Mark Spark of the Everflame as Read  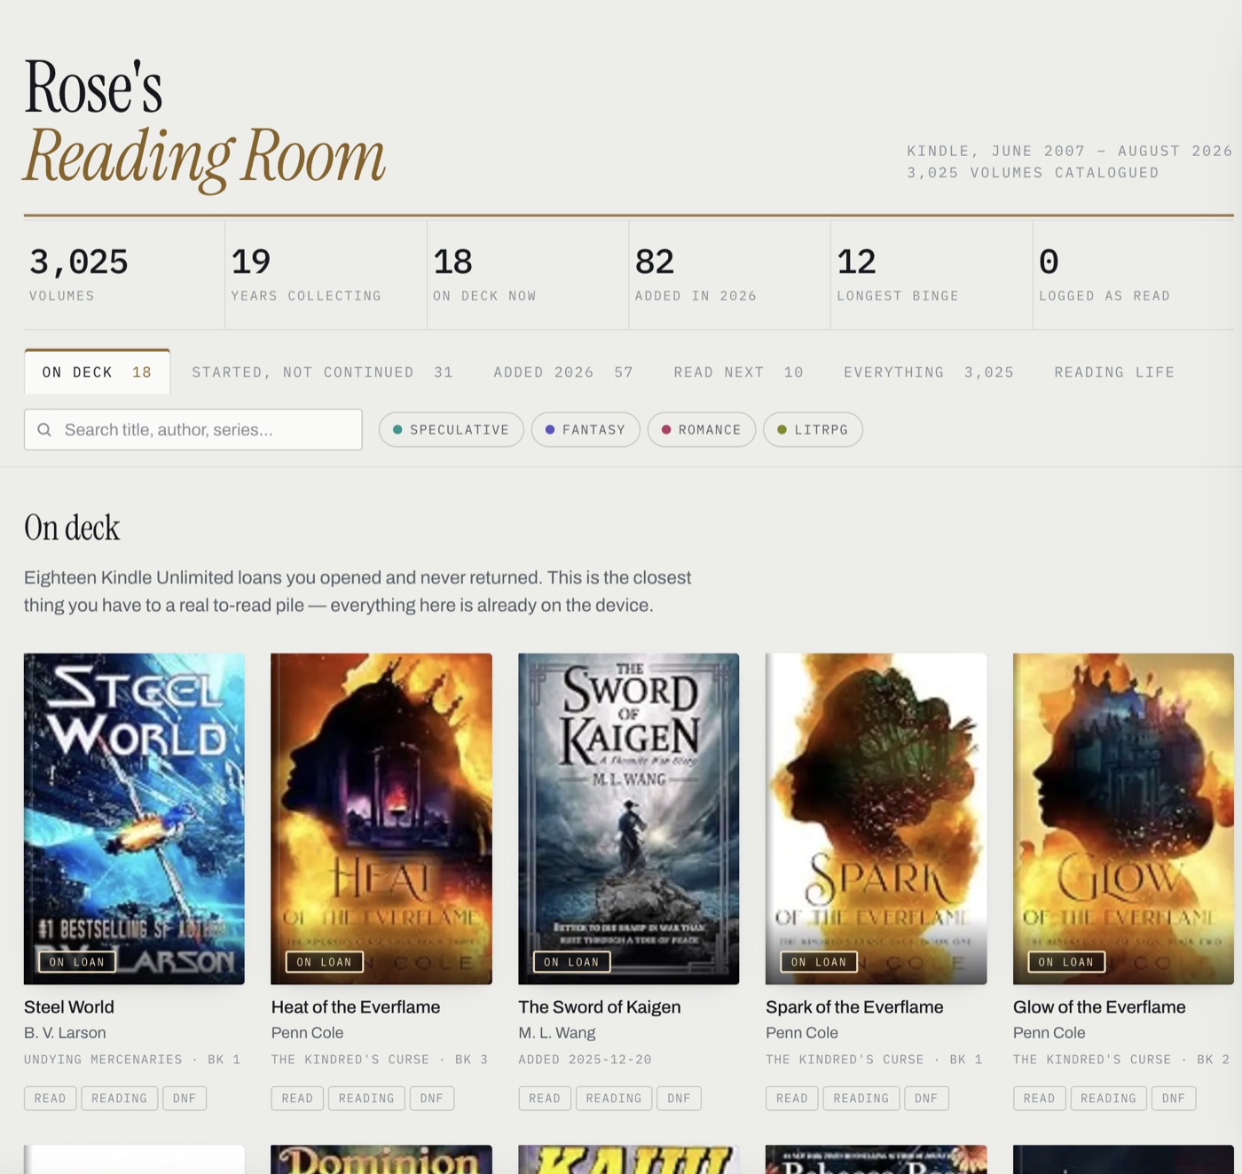coord(792,1099)
